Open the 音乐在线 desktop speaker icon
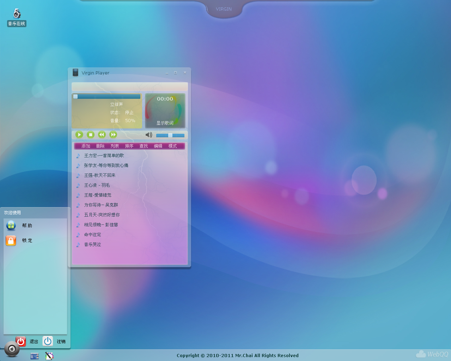This screenshot has width=451, height=361. point(17,14)
